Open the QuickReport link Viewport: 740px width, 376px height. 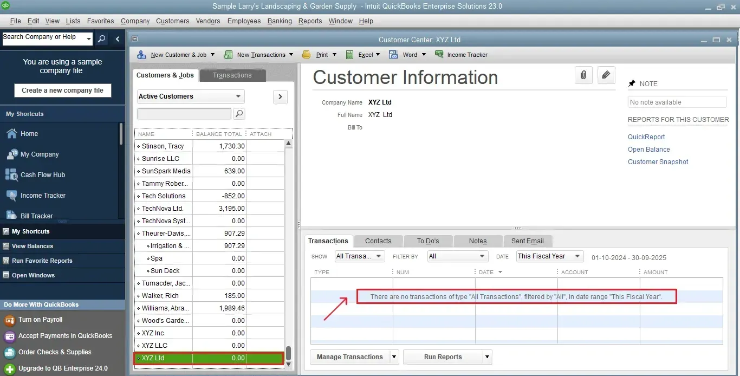point(646,137)
